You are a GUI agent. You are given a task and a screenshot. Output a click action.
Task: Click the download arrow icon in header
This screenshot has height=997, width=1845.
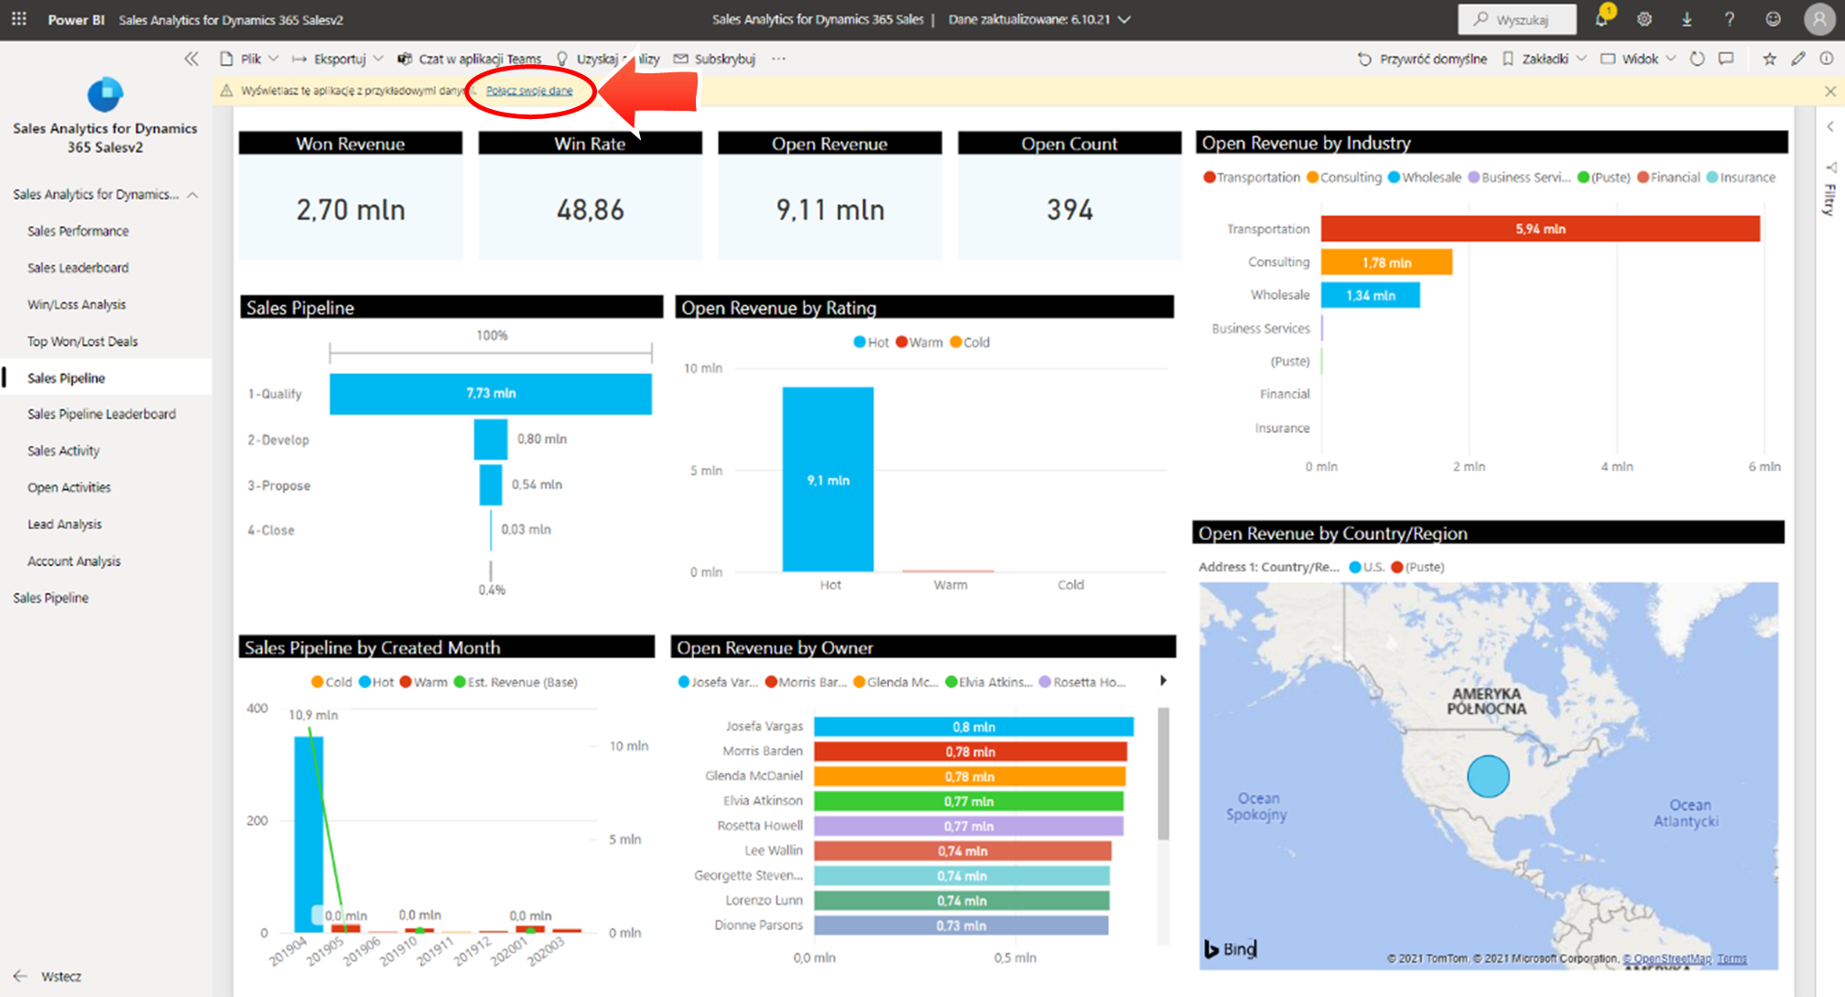(1687, 18)
